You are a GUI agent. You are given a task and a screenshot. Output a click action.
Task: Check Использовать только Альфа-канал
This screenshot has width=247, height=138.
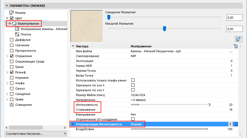[133, 80]
